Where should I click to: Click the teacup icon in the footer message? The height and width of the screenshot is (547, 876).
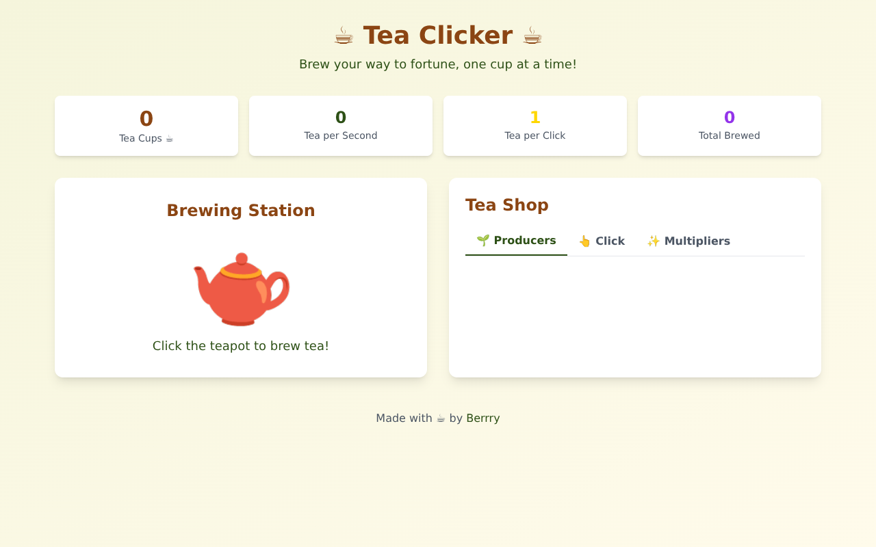click(x=441, y=418)
